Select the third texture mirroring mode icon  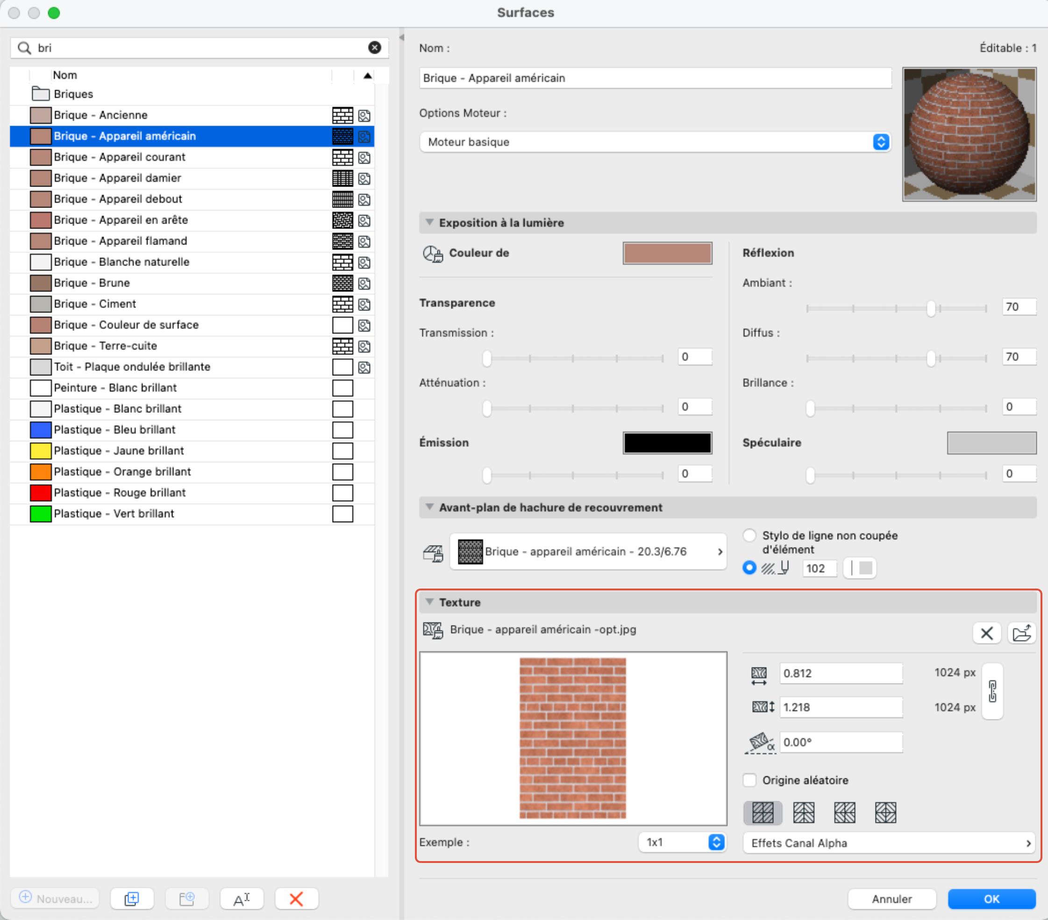coord(844,812)
